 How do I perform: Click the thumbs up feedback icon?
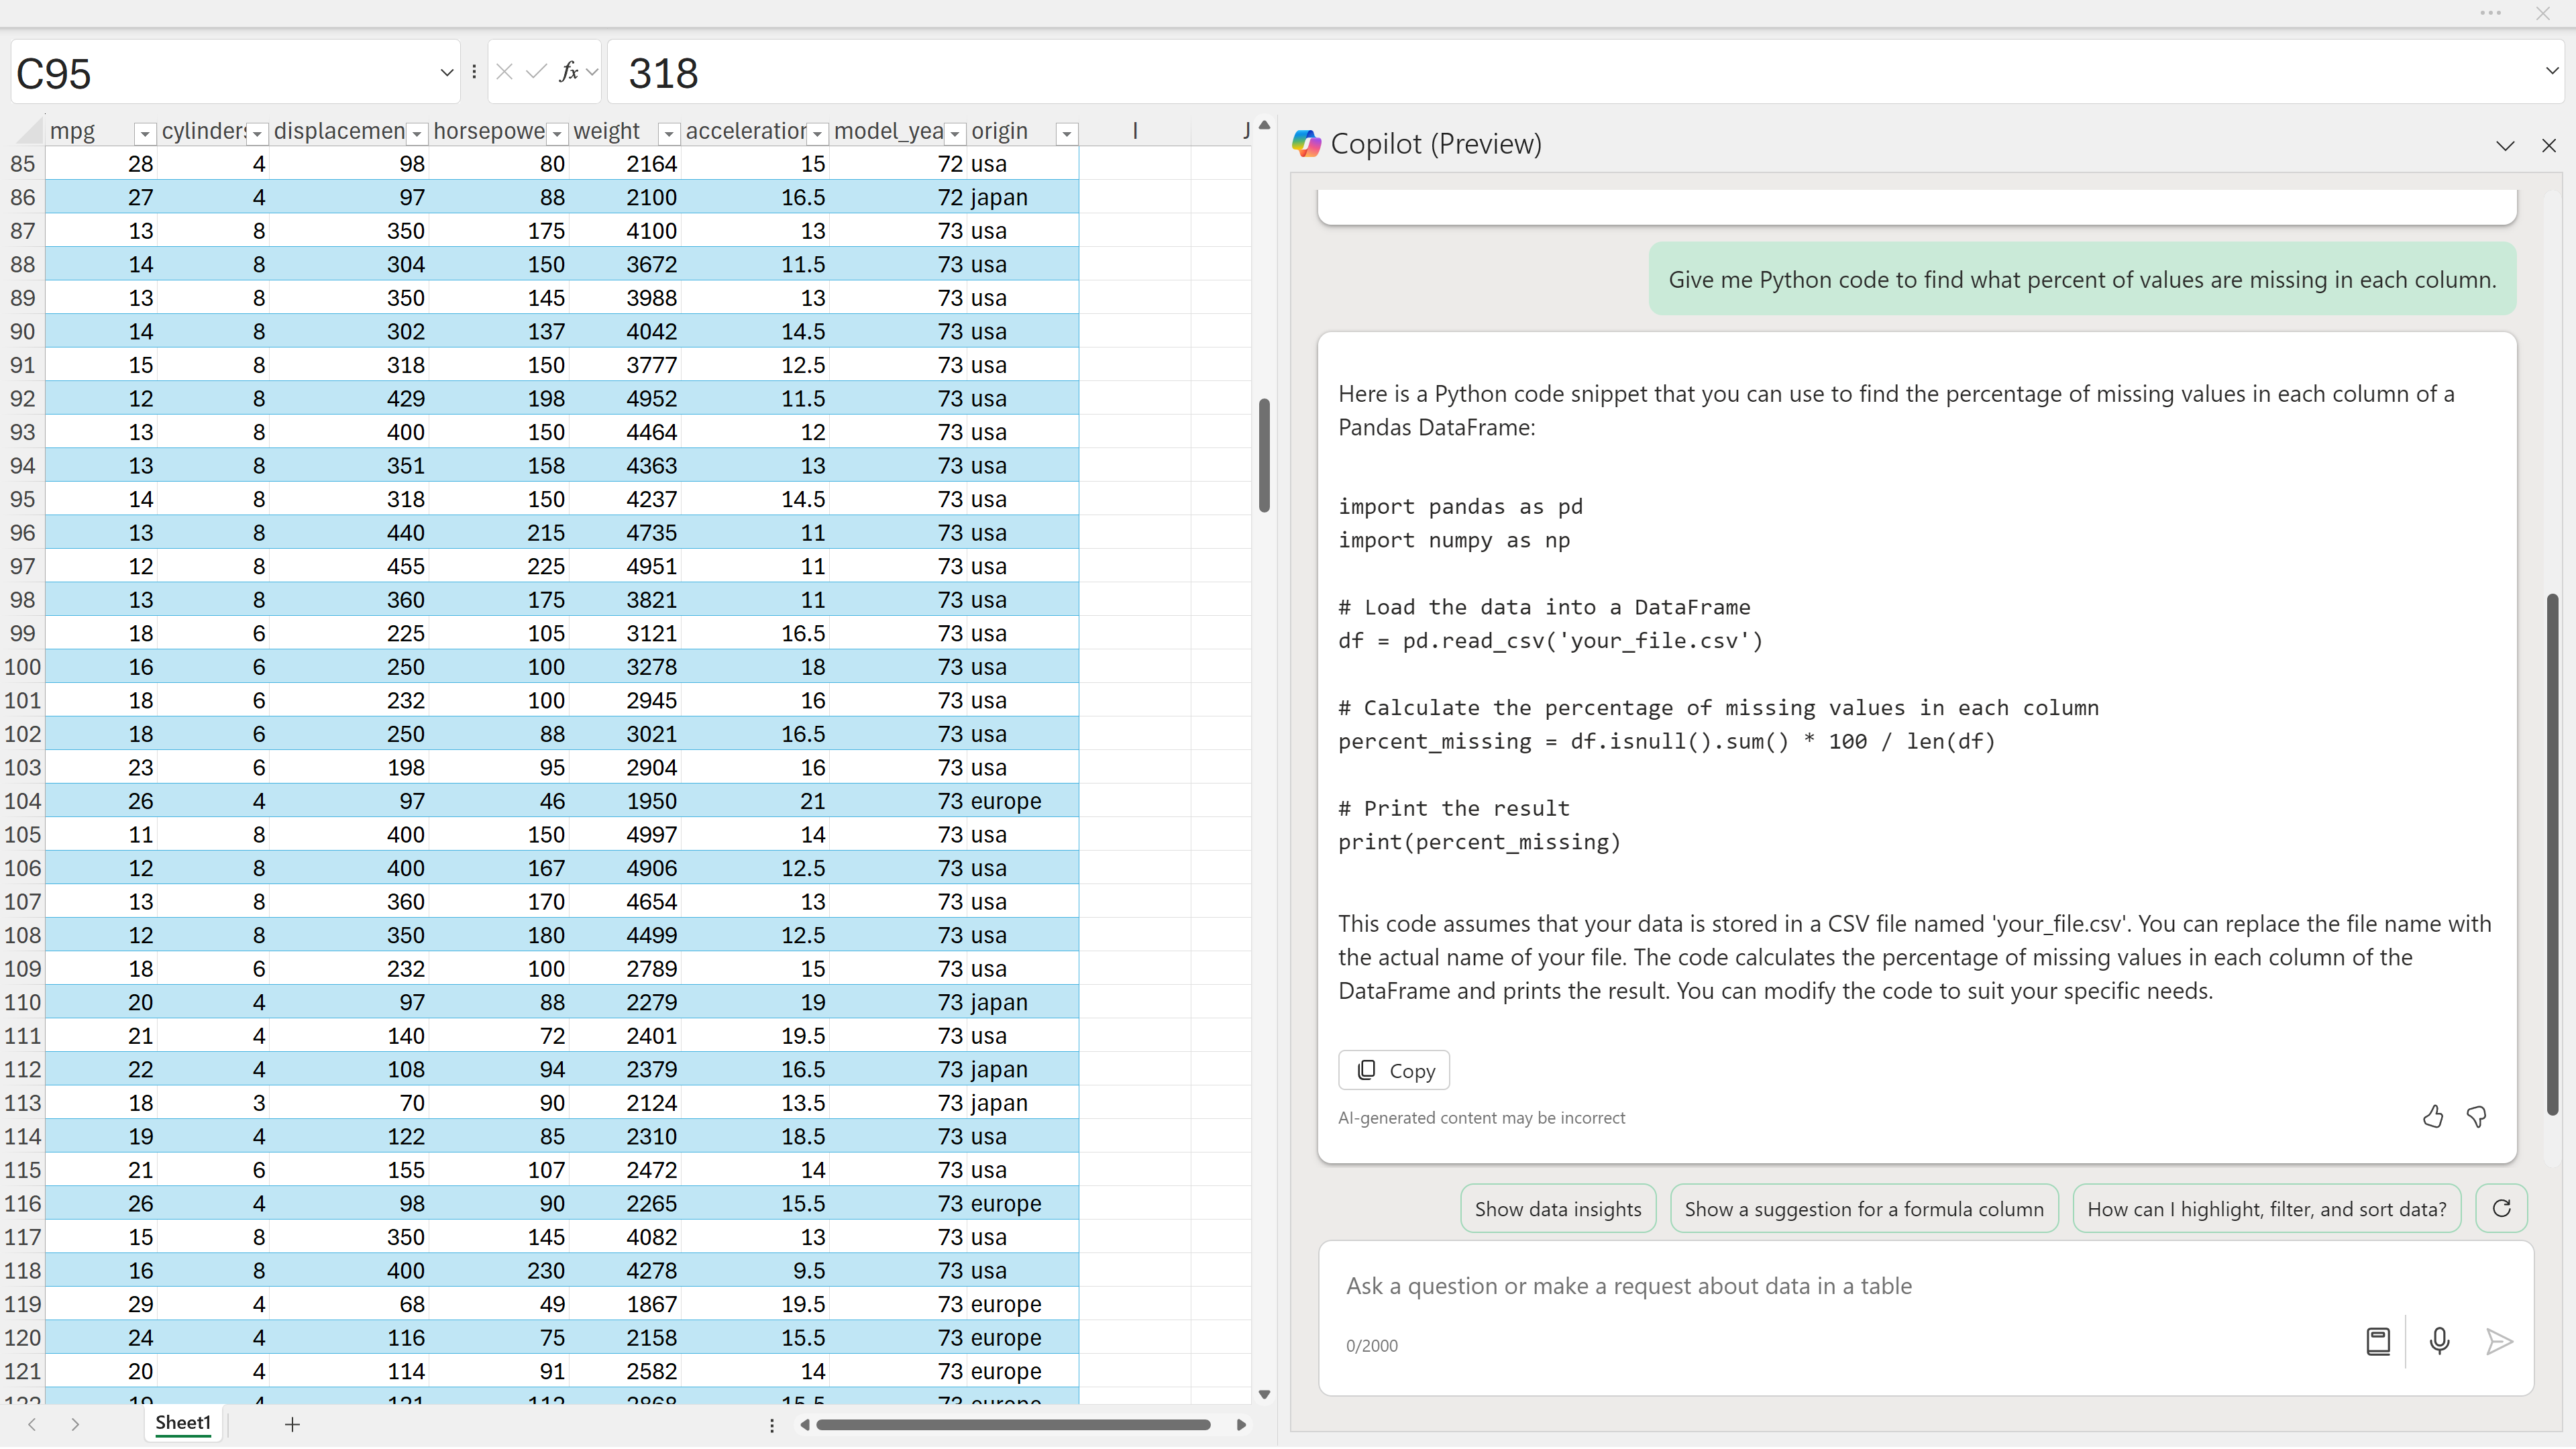click(2432, 1117)
